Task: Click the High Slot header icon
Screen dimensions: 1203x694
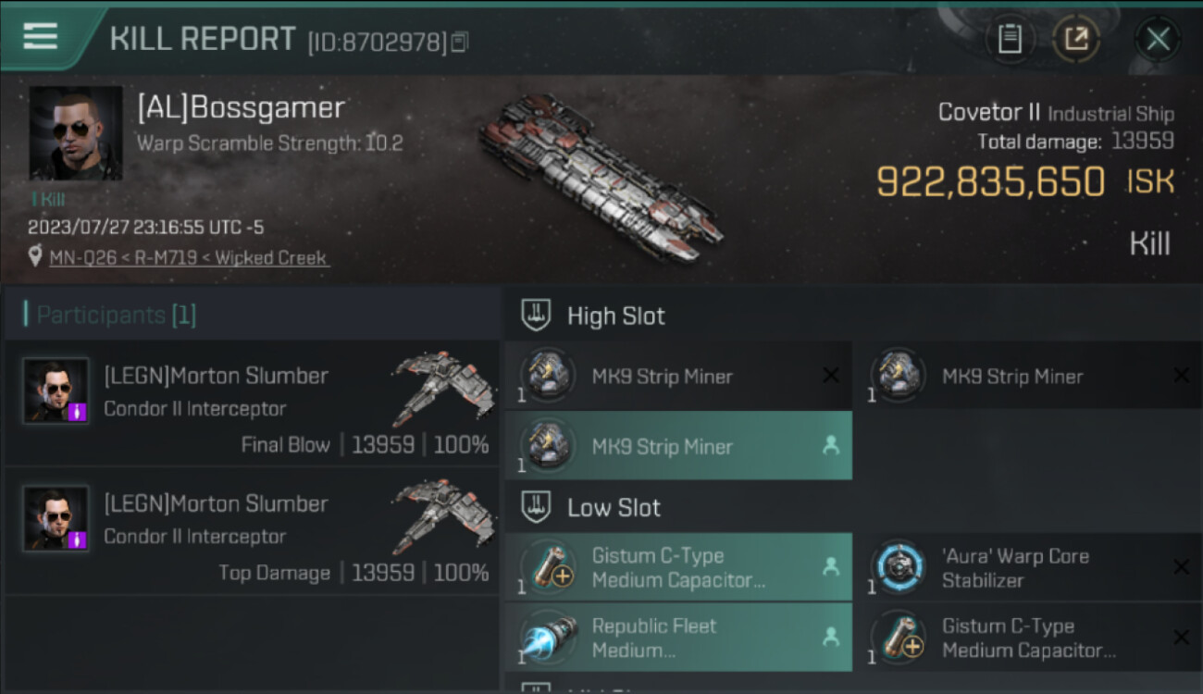Action: (x=538, y=315)
